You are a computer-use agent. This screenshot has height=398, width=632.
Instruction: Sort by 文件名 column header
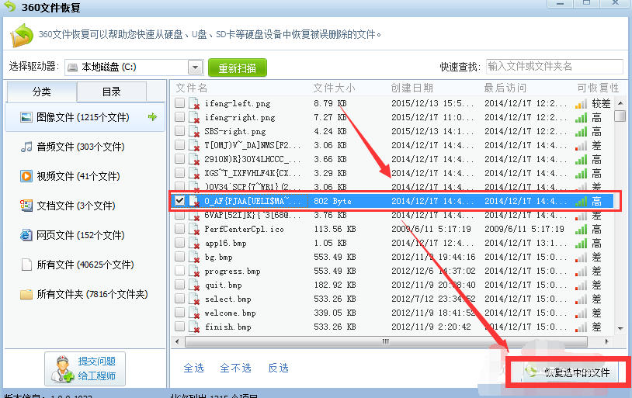(192, 88)
